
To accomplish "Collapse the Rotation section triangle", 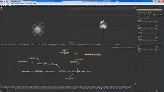I will [138, 31].
